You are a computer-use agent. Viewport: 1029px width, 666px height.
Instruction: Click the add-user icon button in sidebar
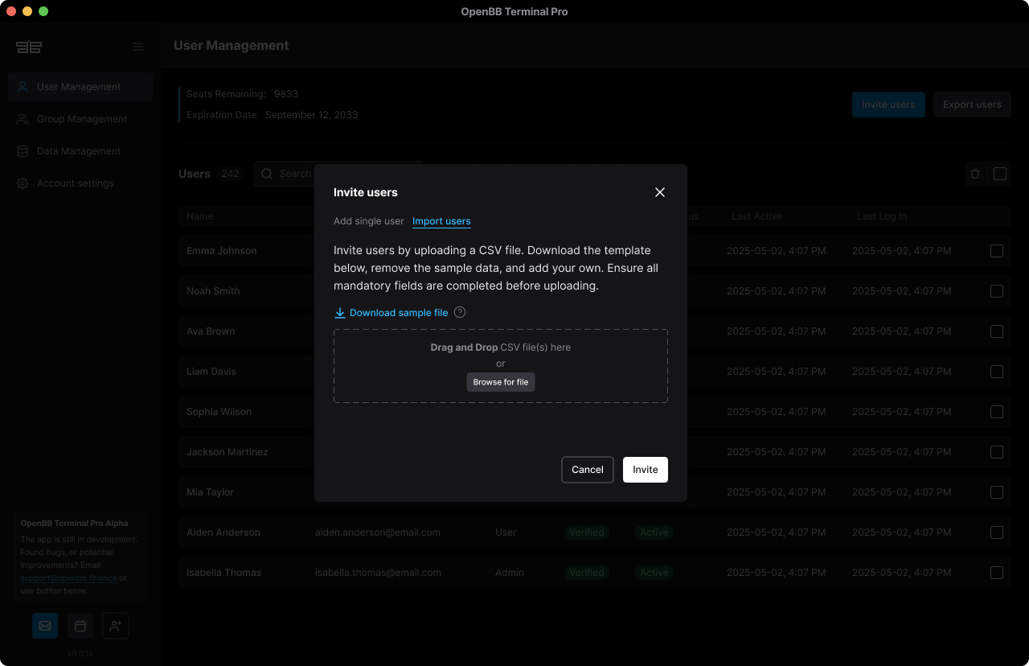pyautogui.click(x=116, y=626)
